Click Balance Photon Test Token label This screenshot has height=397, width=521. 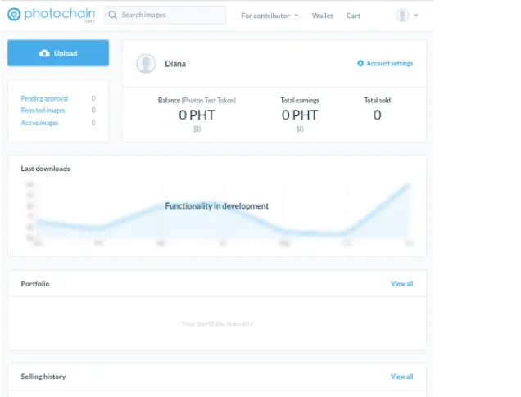(197, 100)
